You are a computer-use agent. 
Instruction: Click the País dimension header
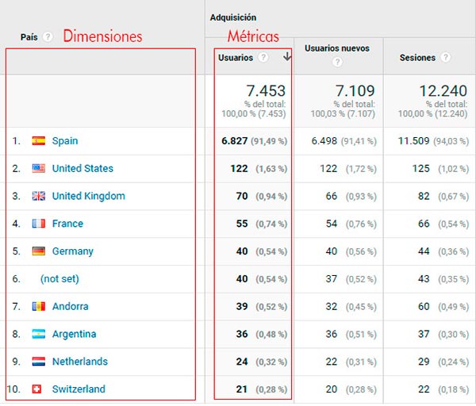[29, 37]
